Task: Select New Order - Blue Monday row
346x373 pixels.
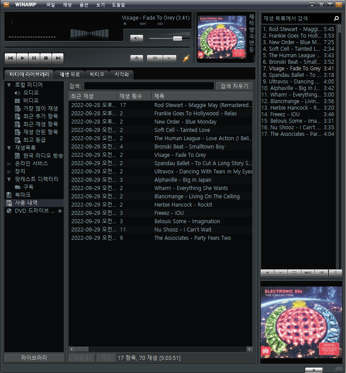Action: (x=161, y=122)
